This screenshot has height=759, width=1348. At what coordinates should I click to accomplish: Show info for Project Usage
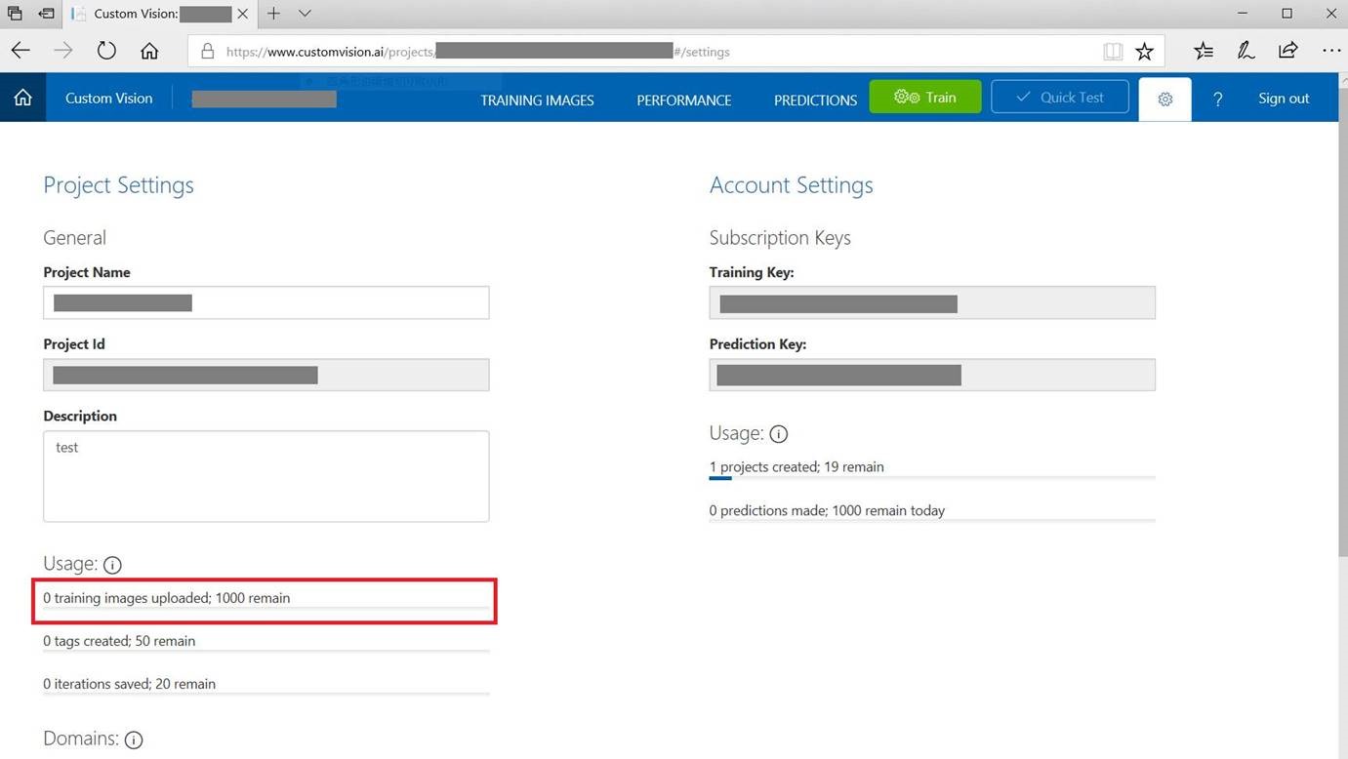pyautogui.click(x=112, y=565)
